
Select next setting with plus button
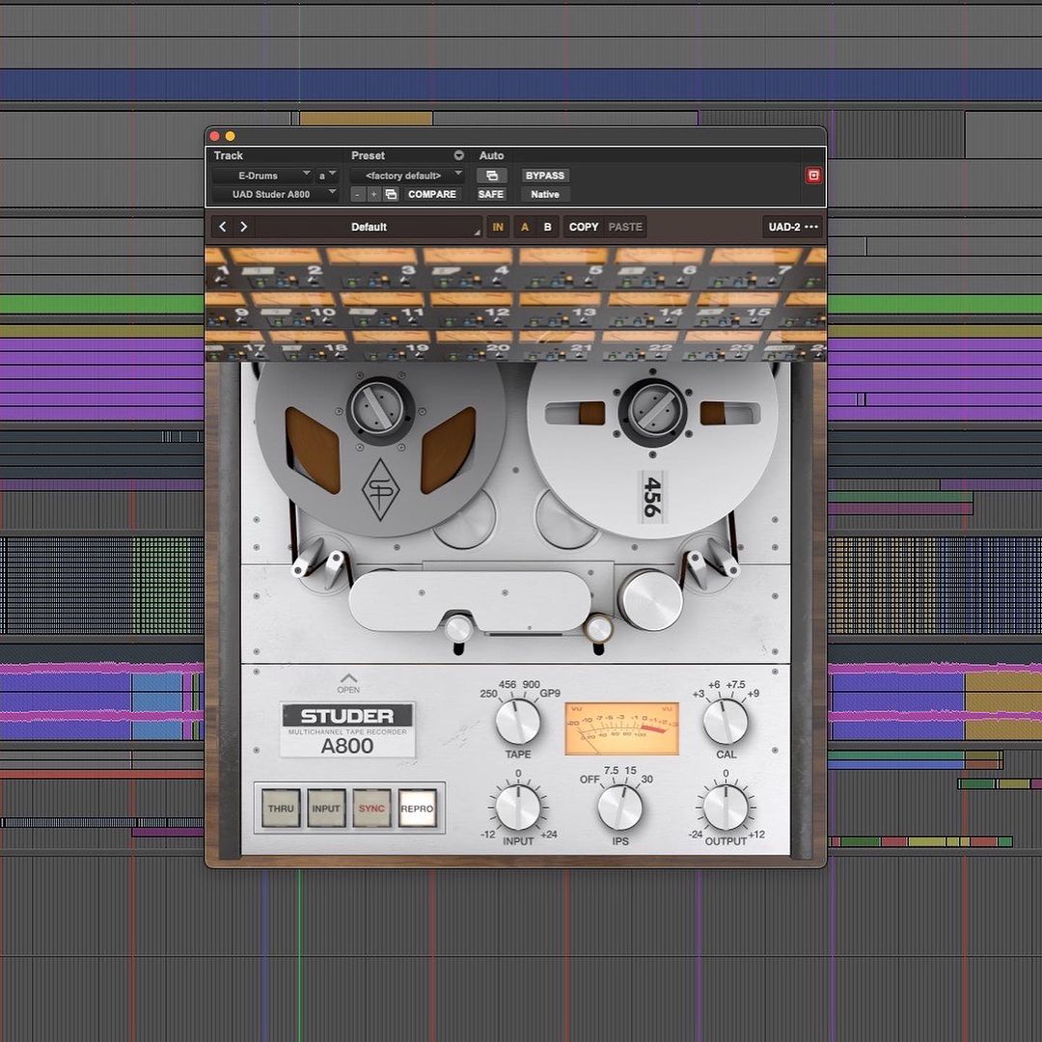point(374,194)
